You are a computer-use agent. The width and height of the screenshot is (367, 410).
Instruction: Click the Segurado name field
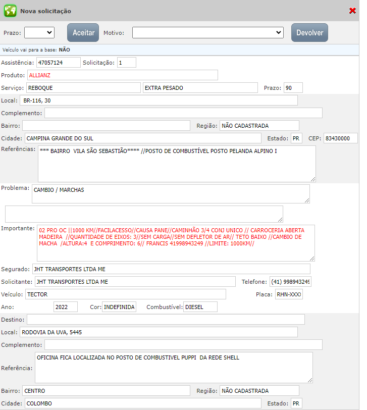(171, 269)
